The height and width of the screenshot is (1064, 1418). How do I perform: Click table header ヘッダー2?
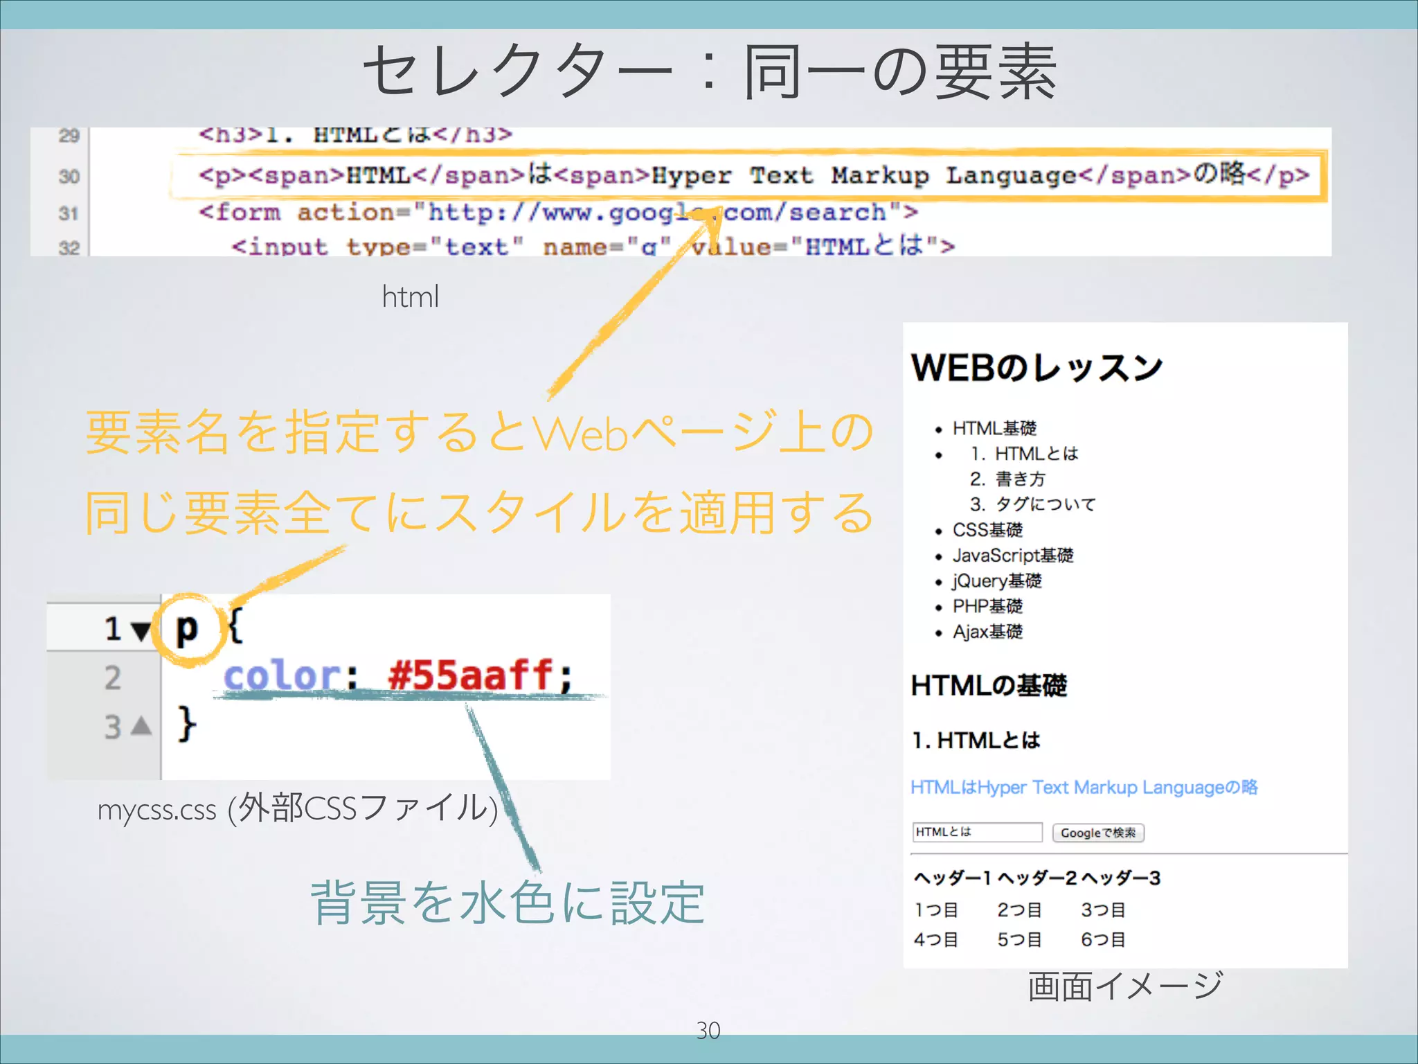(1036, 878)
